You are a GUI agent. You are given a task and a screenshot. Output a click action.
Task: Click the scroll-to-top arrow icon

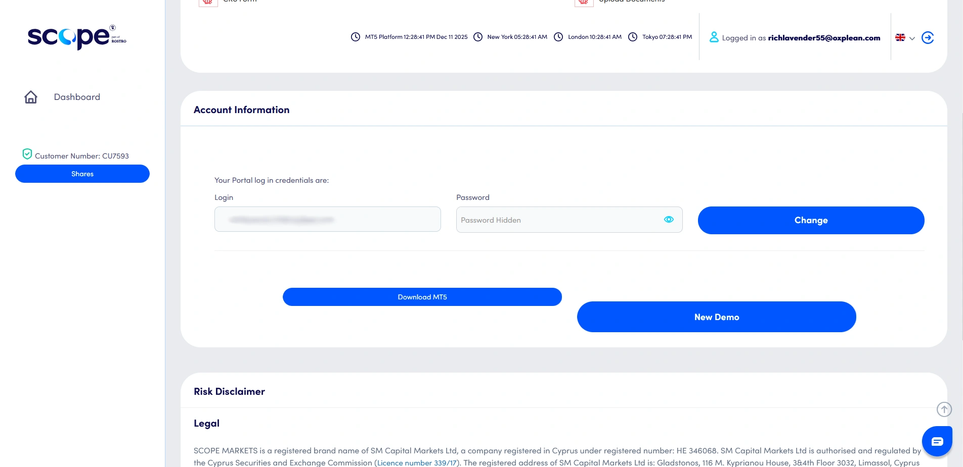[943, 409]
